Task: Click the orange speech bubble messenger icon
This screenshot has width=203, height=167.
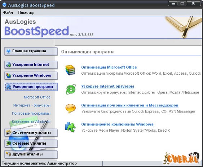Action: coord(70,108)
